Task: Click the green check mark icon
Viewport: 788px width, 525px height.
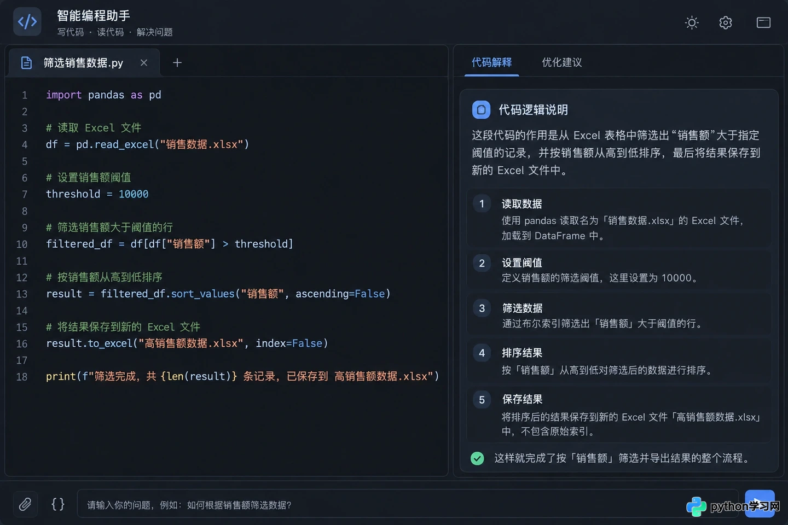Action: 477,458
